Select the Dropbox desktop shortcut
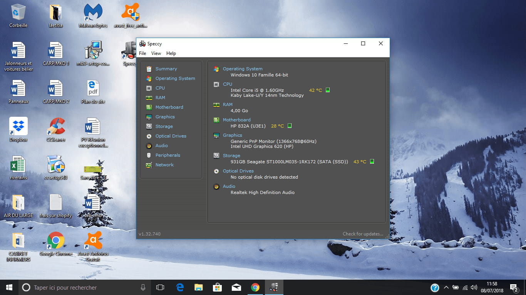The image size is (526, 295). (18, 130)
